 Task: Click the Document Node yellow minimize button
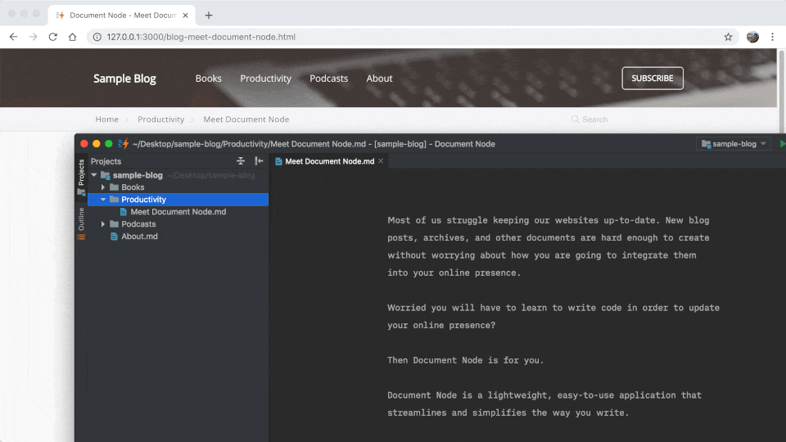click(x=97, y=144)
